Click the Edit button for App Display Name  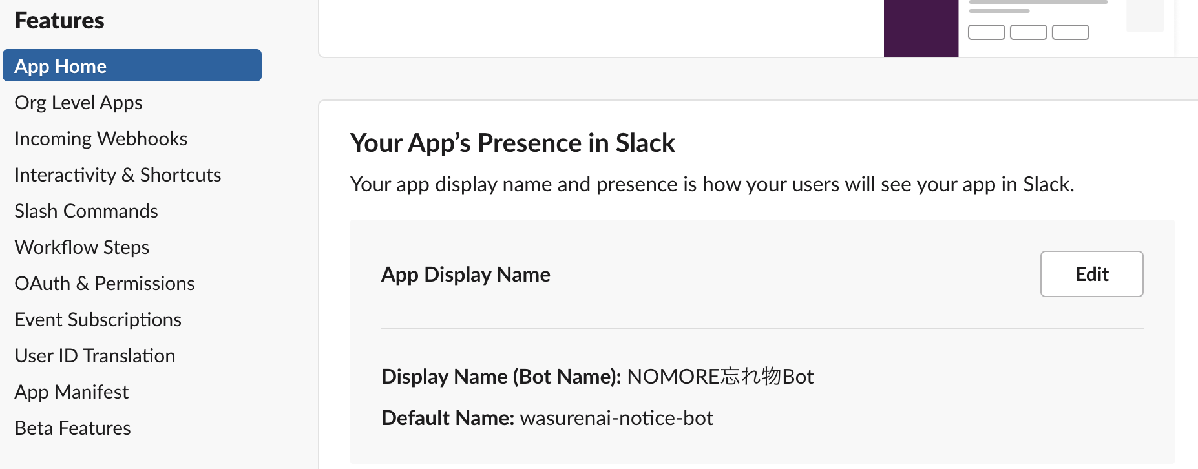1091,274
